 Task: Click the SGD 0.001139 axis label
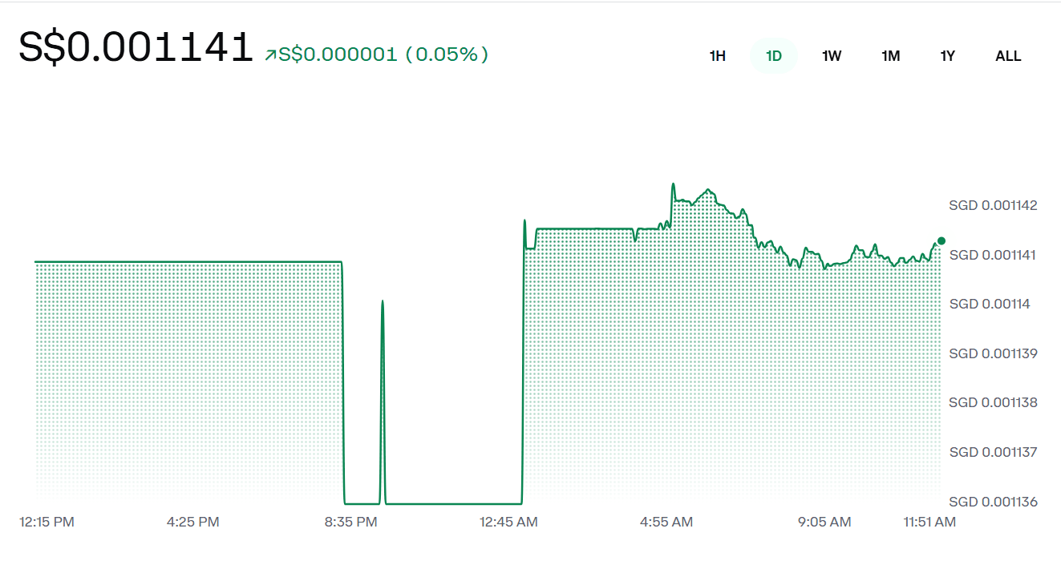coord(993,353)
